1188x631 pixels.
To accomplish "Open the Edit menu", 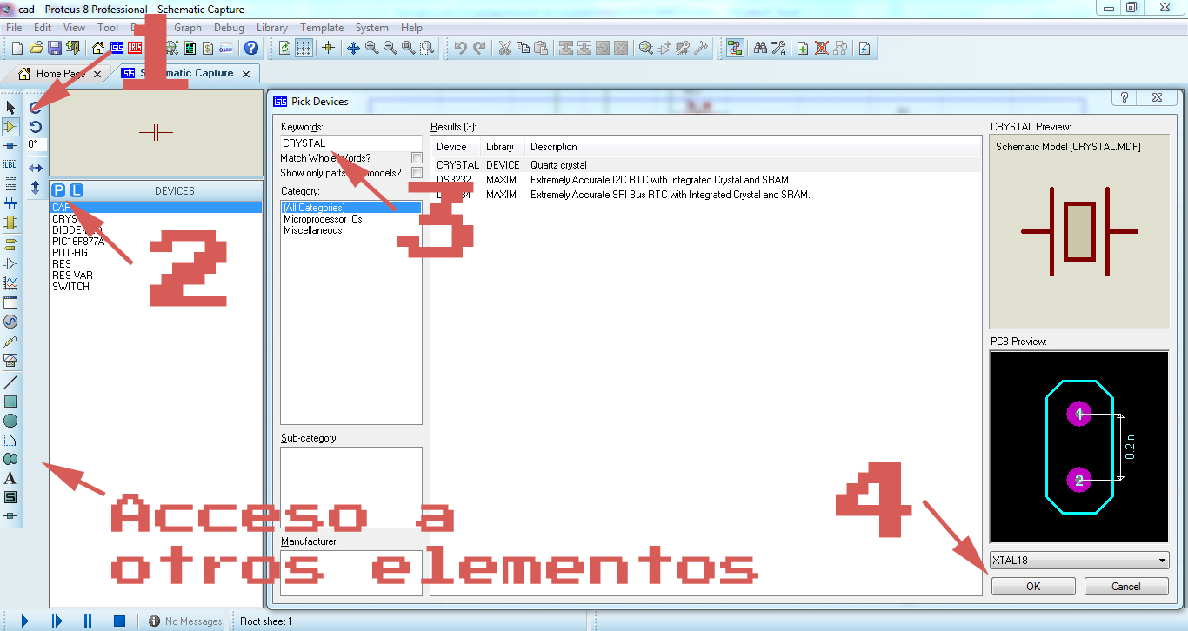I will point(43,28).
